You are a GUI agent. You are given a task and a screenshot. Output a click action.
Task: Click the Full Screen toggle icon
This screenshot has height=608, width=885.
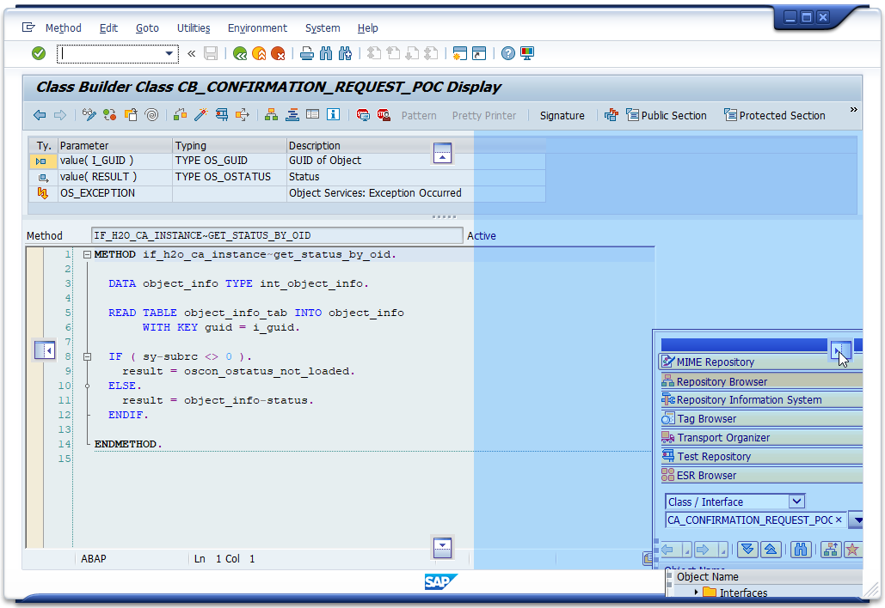click(313, 114)
